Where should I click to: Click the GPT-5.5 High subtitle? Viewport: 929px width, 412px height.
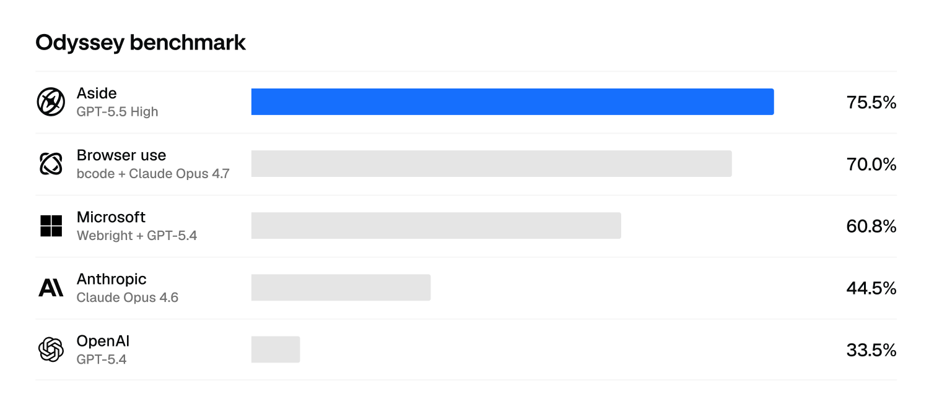tap(117, 112)
